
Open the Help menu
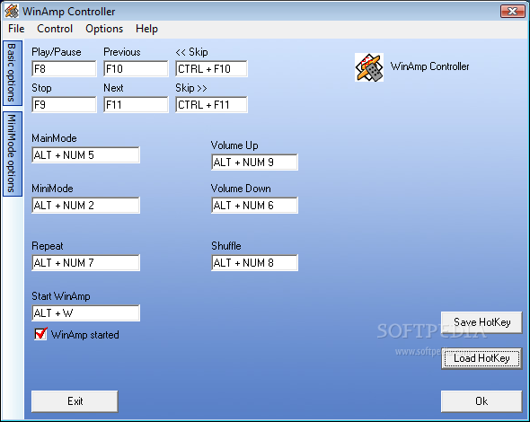click(x=146, y=29)
